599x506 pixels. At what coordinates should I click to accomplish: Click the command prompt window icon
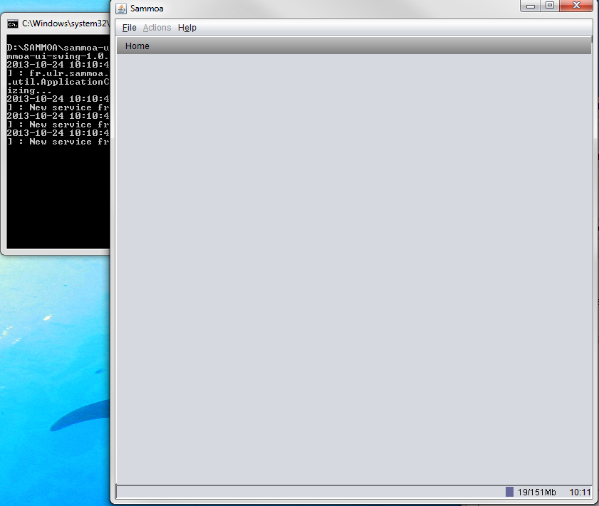[13, 24]
